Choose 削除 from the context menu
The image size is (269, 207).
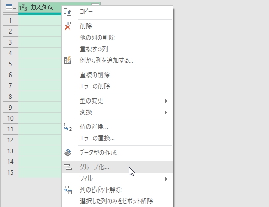pos(117,26)
